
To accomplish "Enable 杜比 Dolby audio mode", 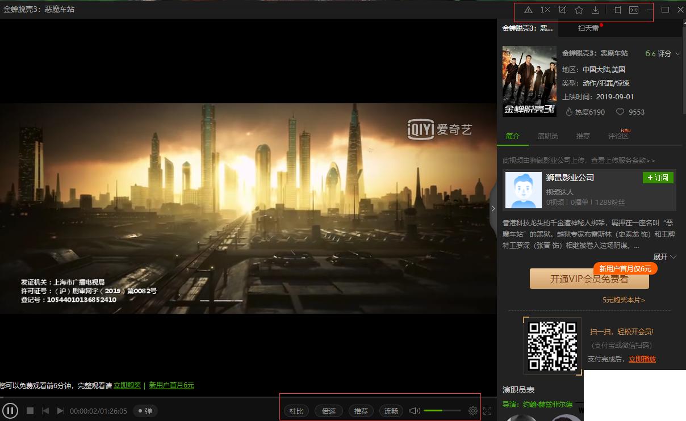I will coord(296,411).
